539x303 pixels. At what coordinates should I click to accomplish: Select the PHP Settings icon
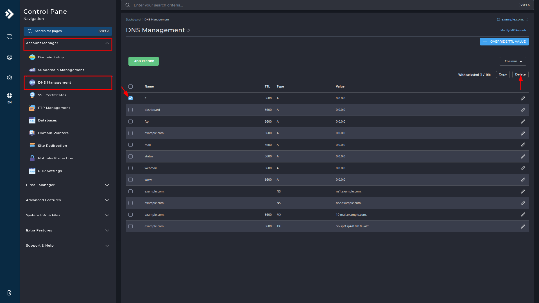32,171
